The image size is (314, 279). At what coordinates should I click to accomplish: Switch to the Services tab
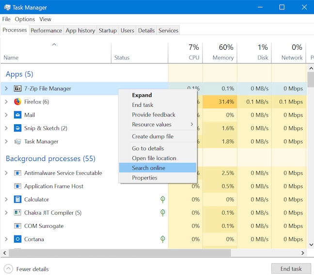click(x=169, y=30)
